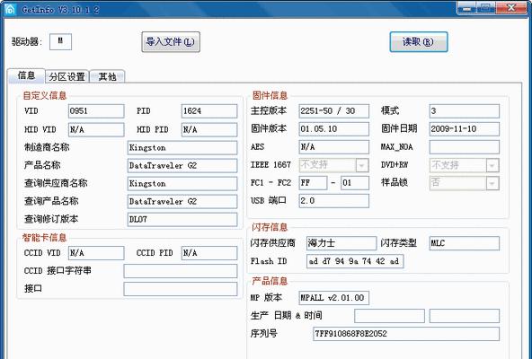Click the 产品名称 field DataTraveler G2
This screenshot has height=359, width=532.
(x=182, y=166)
